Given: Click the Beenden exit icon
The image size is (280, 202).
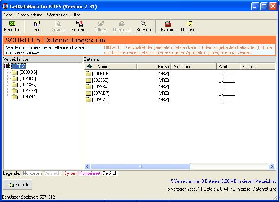Looking at the screenshot, I should [x=12, y=24].
